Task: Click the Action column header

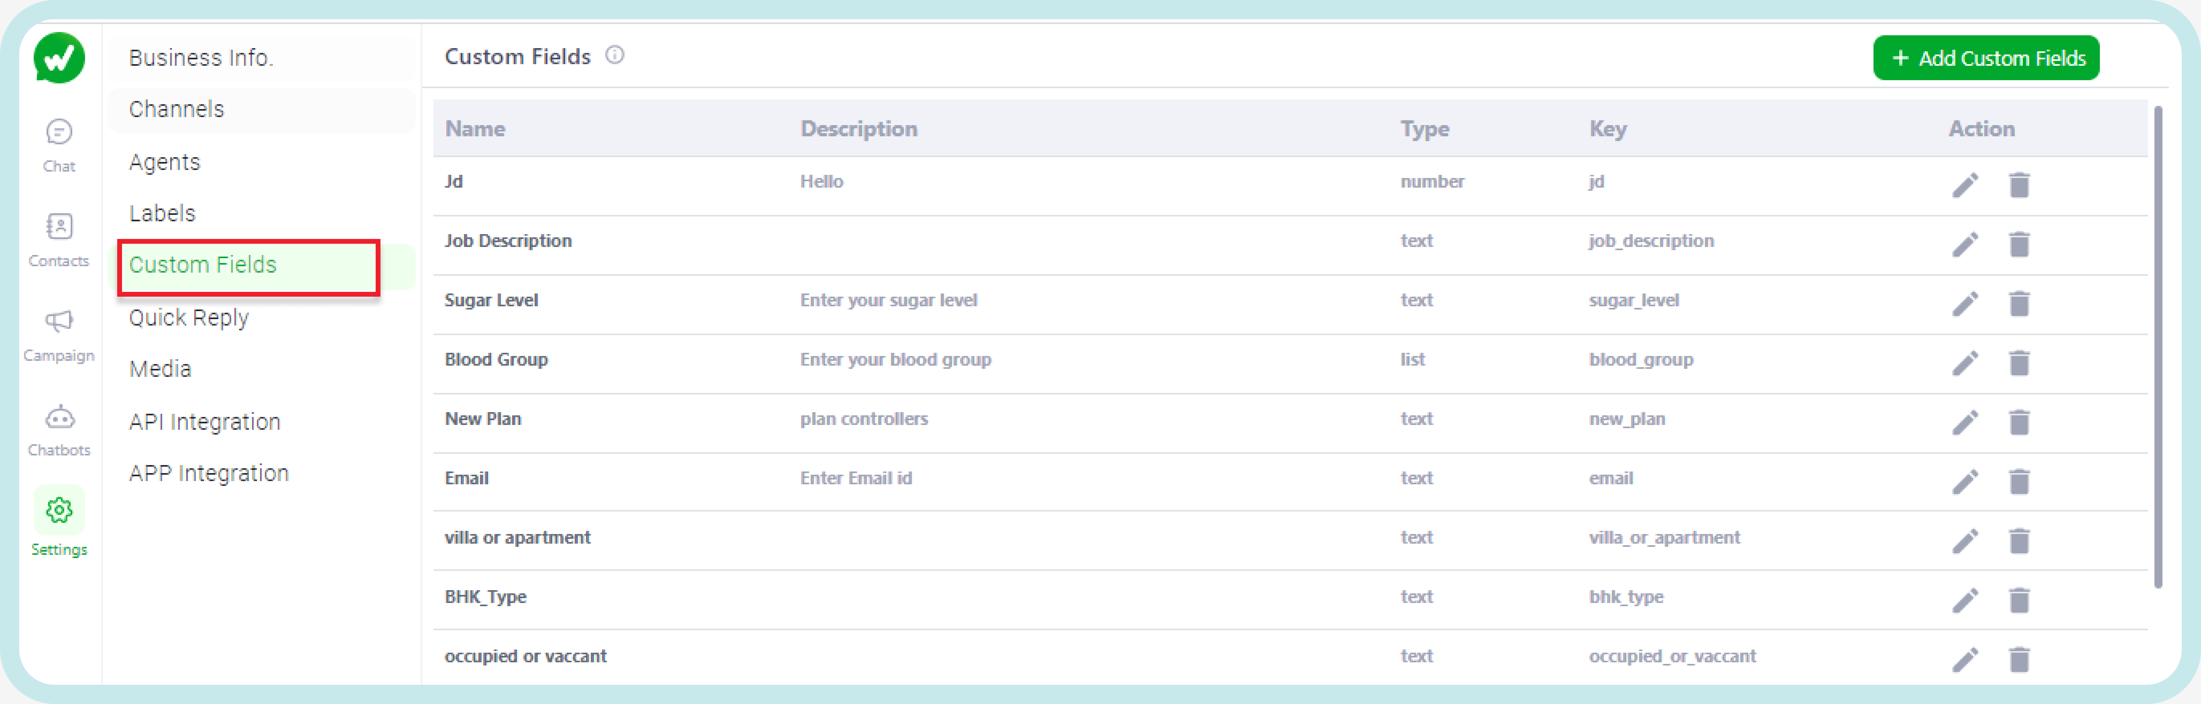Action: pyautogui.click(x=1981, y=129)
